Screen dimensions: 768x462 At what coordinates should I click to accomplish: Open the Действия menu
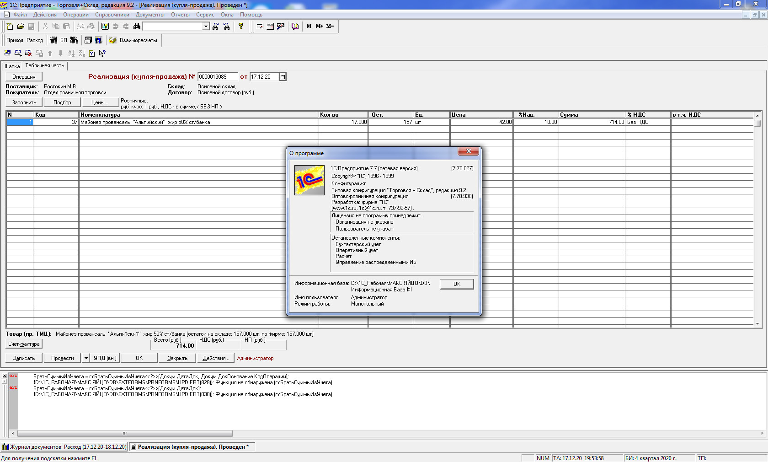coord(45,15)
